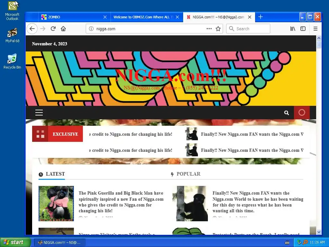329x247 pixels.
Task: Select the MyPal 68 desktop icon
Action: click(x=12, y=35)
